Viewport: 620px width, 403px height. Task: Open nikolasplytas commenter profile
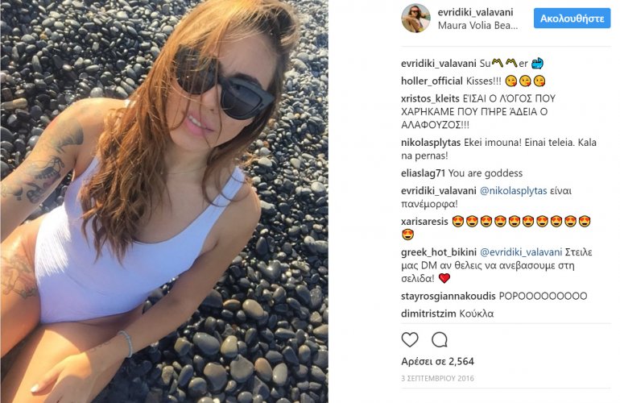431,143
